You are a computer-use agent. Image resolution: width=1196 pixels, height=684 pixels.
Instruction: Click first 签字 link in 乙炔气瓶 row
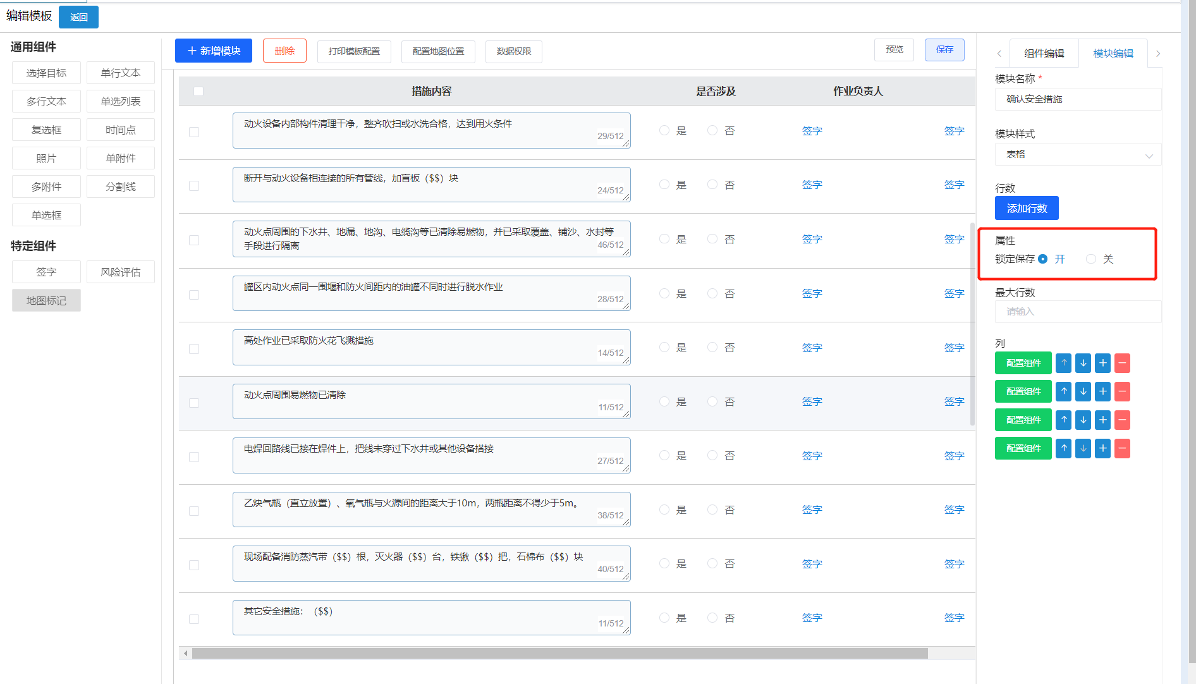[812, 510]
